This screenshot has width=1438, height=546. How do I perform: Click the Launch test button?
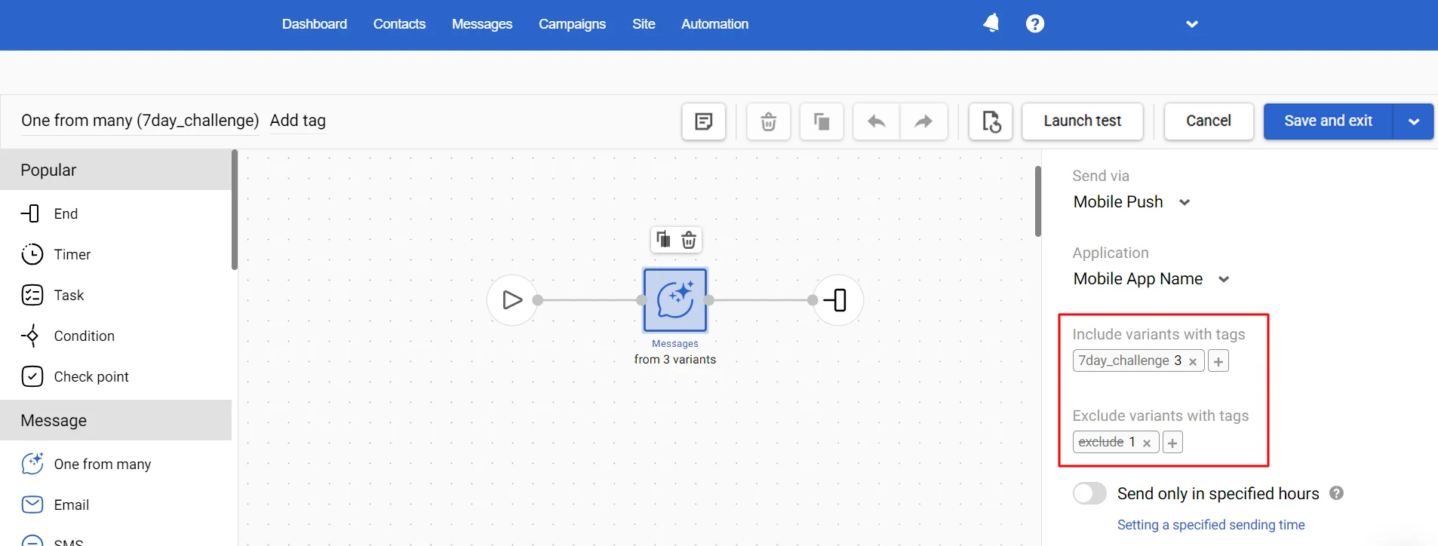[1083, 121]
